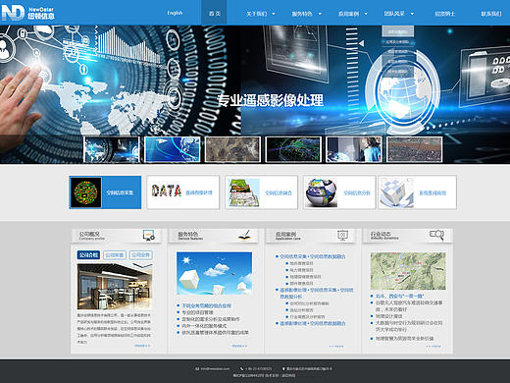The height and width of the screenshot is (383, 510).
Task: Open the 空间信息分析 service card
Action: [x=339, y=192]
